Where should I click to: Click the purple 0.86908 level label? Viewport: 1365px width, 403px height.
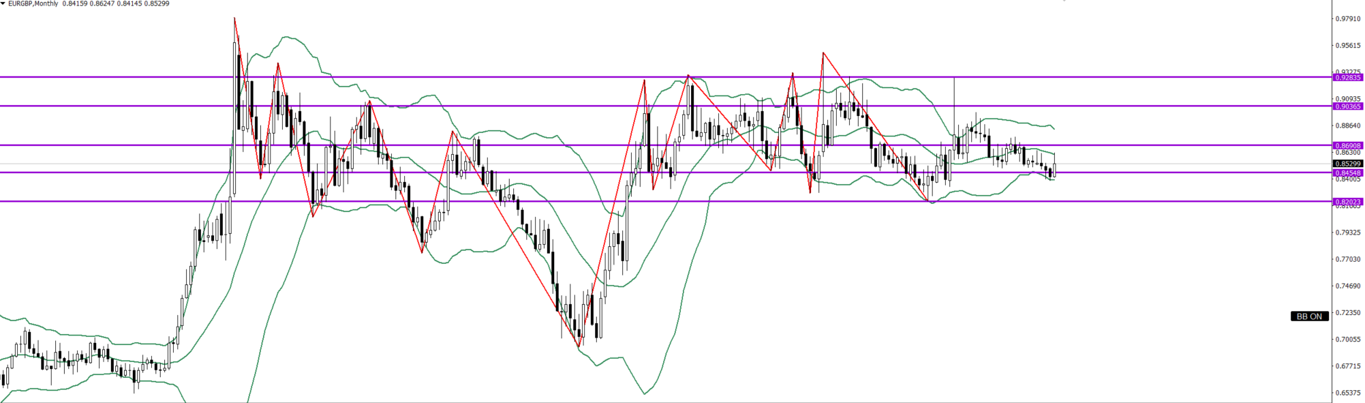click(1348, 145)
